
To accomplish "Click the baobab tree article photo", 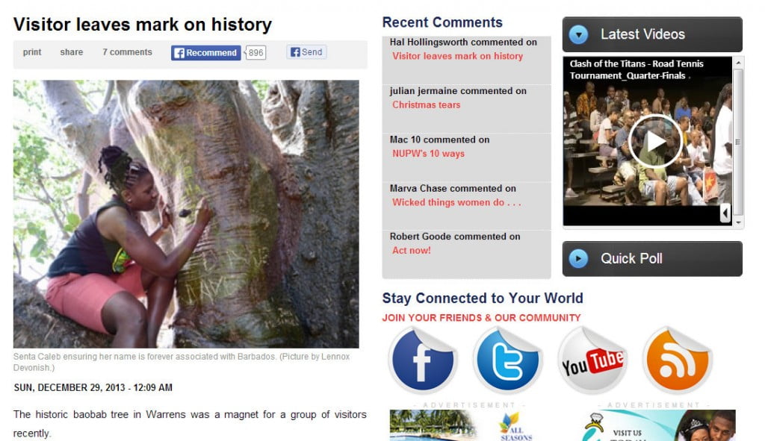I will coord(186,214).
